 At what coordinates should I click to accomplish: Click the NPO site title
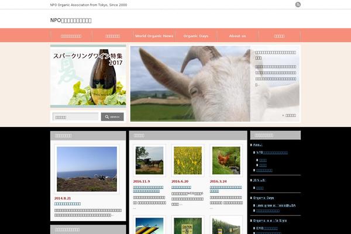click(71, 20)
